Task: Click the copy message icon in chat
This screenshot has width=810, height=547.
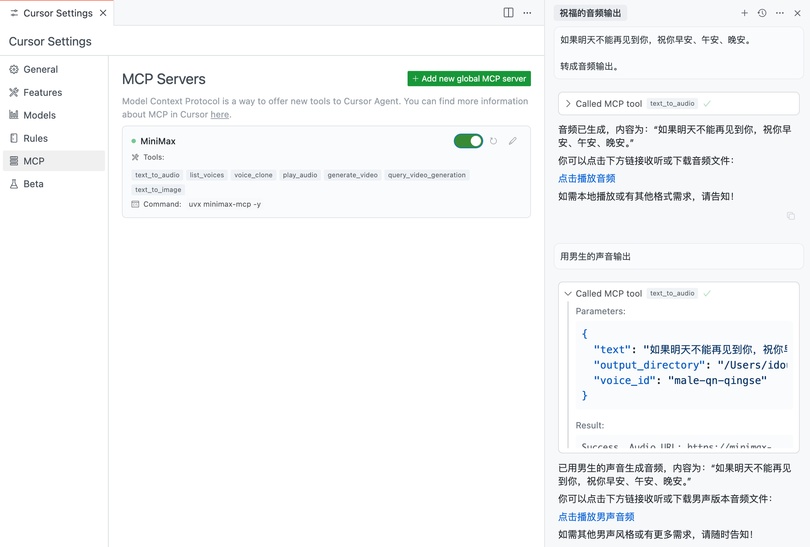Action: (x=791, y=216)
